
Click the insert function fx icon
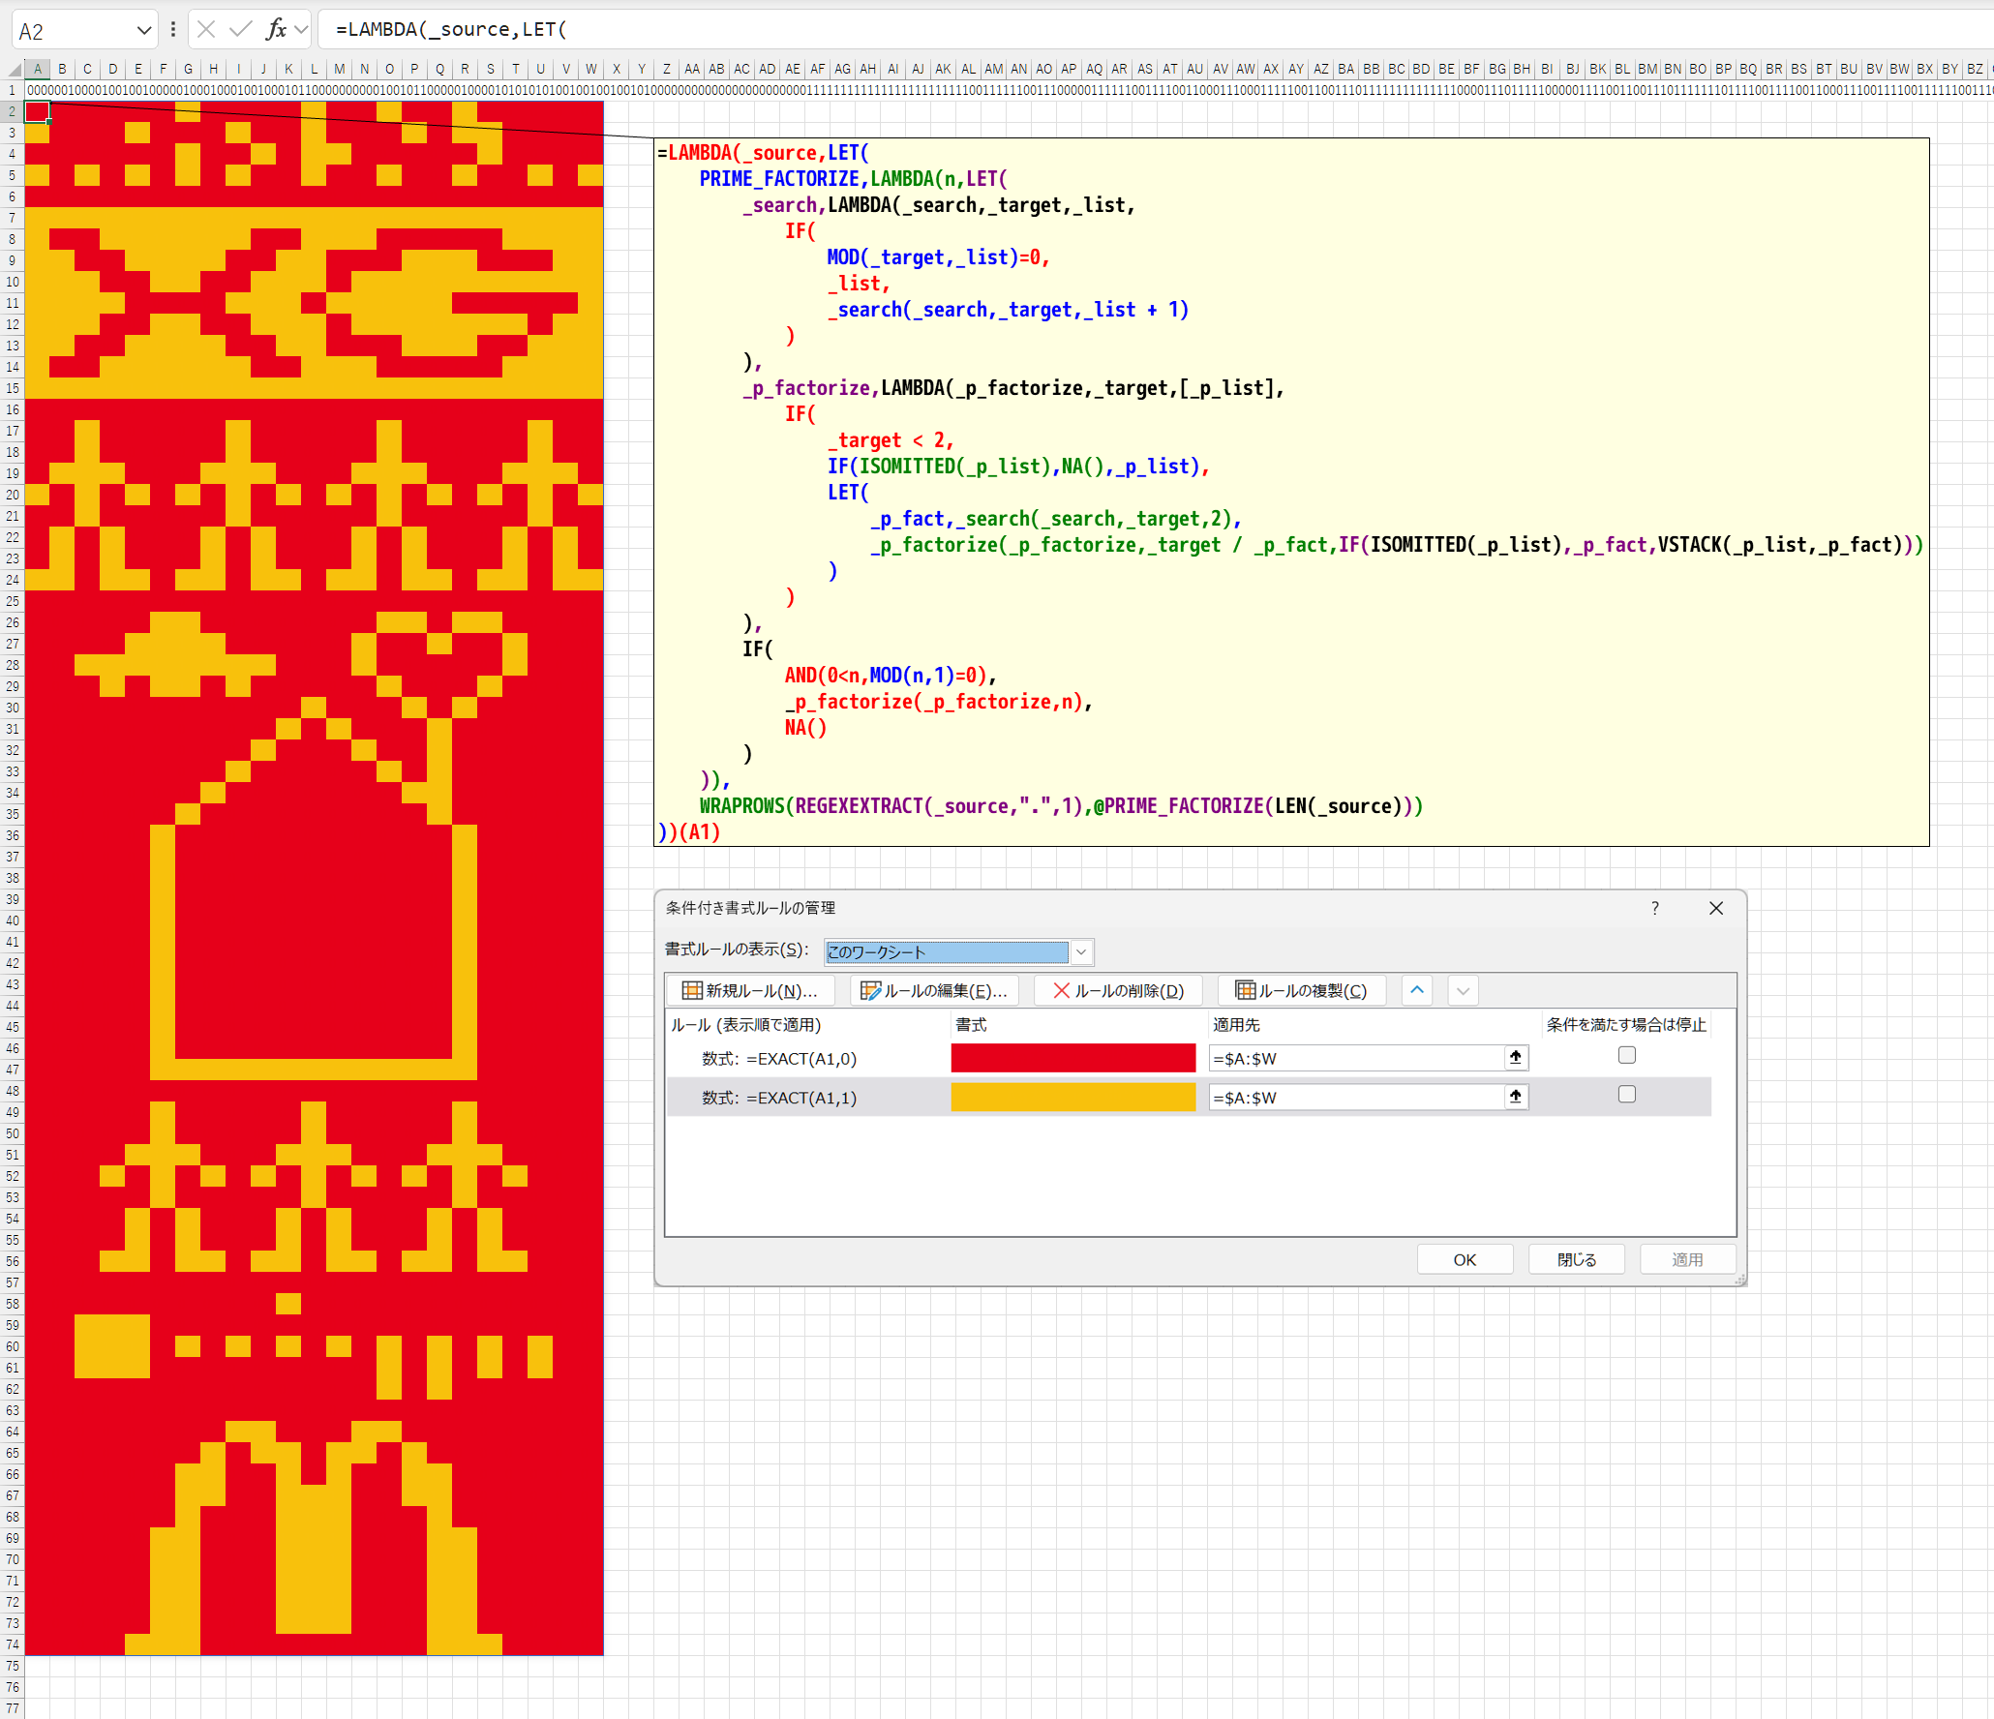[x=276, y=29]
